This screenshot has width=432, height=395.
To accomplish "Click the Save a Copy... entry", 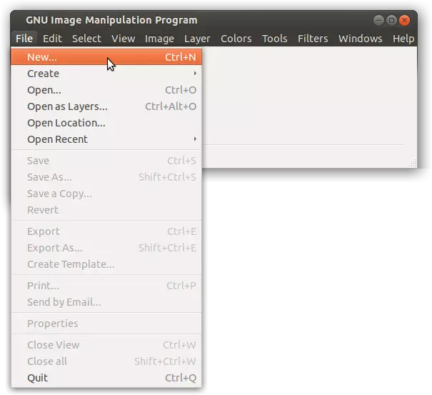I will coord(106,194).
